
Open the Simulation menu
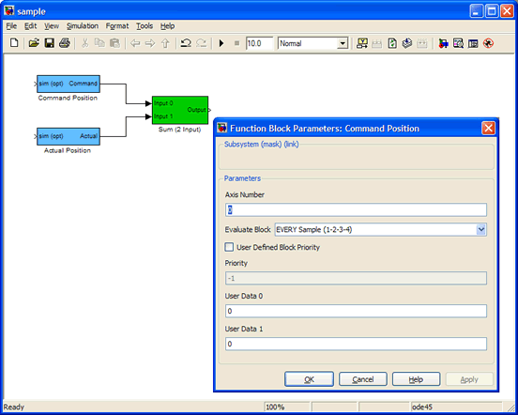click(x=83, y=26)
